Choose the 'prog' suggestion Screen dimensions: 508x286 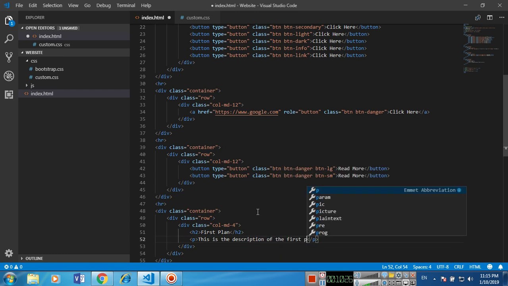[387, 233]
